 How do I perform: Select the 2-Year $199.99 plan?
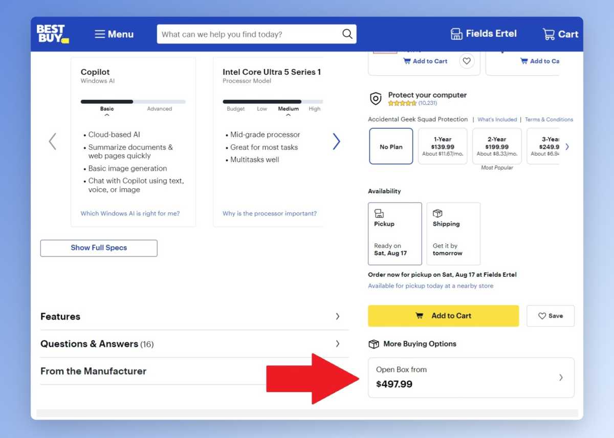pos(497,146)
